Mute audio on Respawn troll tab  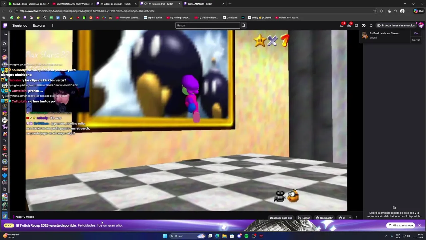pyautogui.click(x=146, y=4)
